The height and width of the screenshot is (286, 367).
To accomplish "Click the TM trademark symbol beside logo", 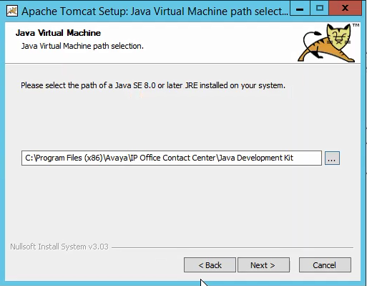I will pos(356,25).
